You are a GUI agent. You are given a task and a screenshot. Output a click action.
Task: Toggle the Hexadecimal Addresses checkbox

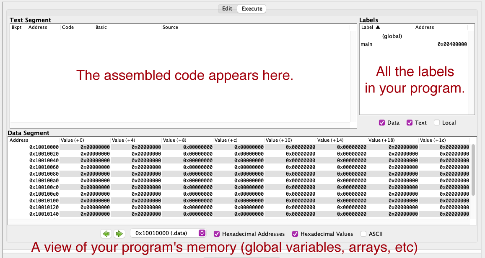click(x=217, y=234)
